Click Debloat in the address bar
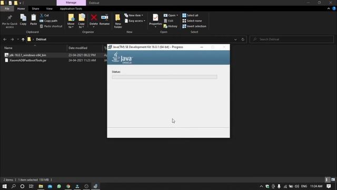Screen dimensions: 337x190 click(41, 40)
